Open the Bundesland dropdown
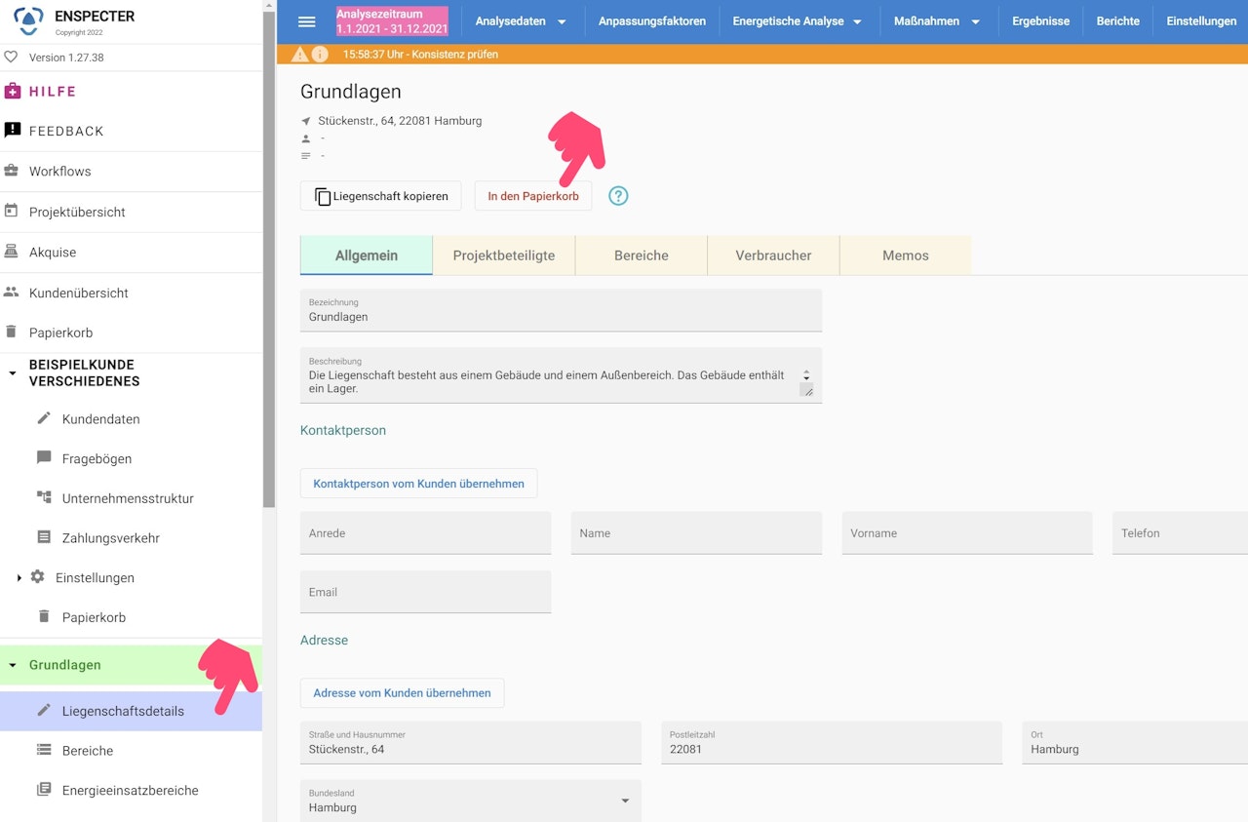The image size is (1248, 822). (x=471, y=801)
